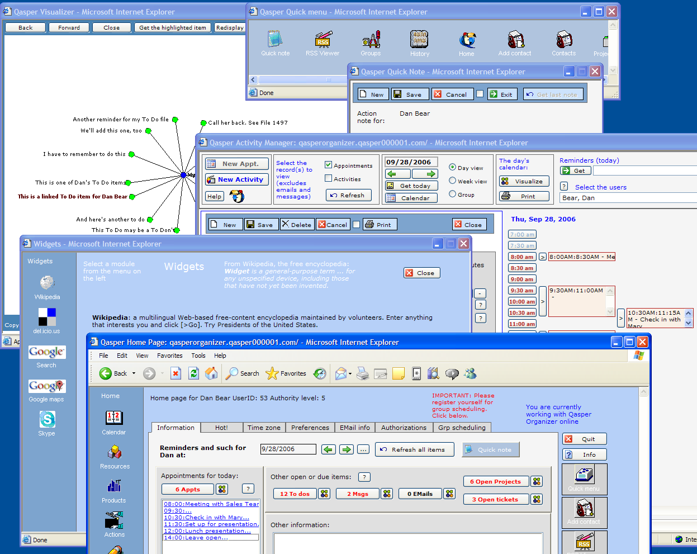Image resolution: width=697 pixels, height=554 pixels.
Task: Open the IE Back button dropdown arrow
Action: pos(134,373)
